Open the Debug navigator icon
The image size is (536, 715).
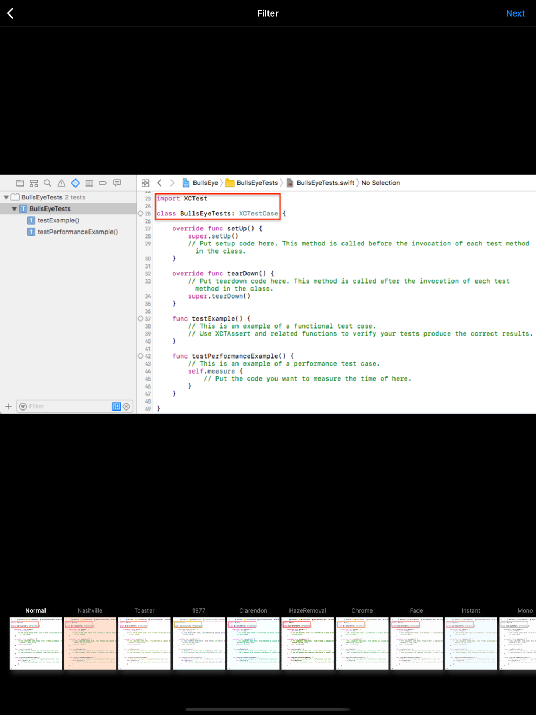[90, 183]
